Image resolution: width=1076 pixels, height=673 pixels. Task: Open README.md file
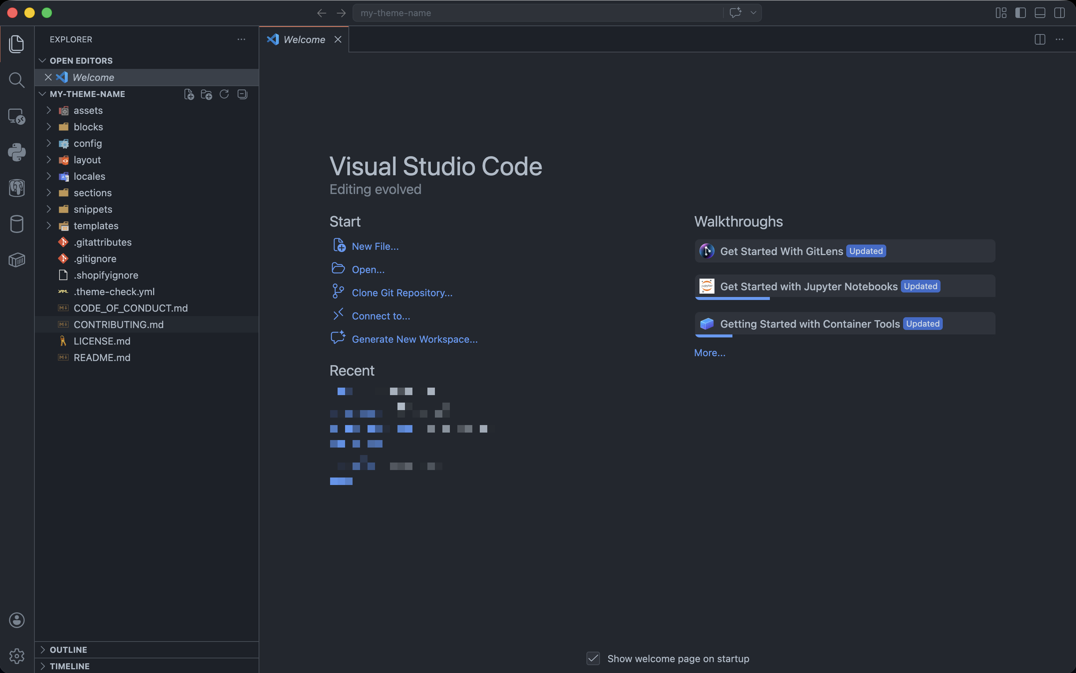(147, 357)
